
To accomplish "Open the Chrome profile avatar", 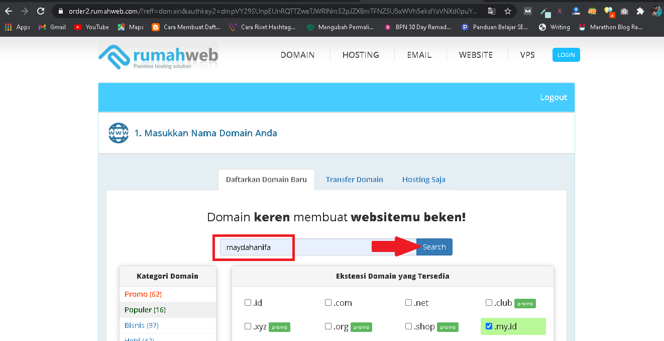I will [x=656, y=11].
